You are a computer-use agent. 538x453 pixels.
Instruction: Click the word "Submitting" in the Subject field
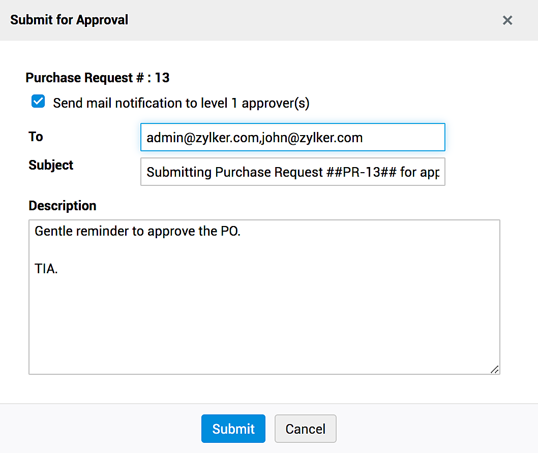pyautogui.click(x=179, y=172)
